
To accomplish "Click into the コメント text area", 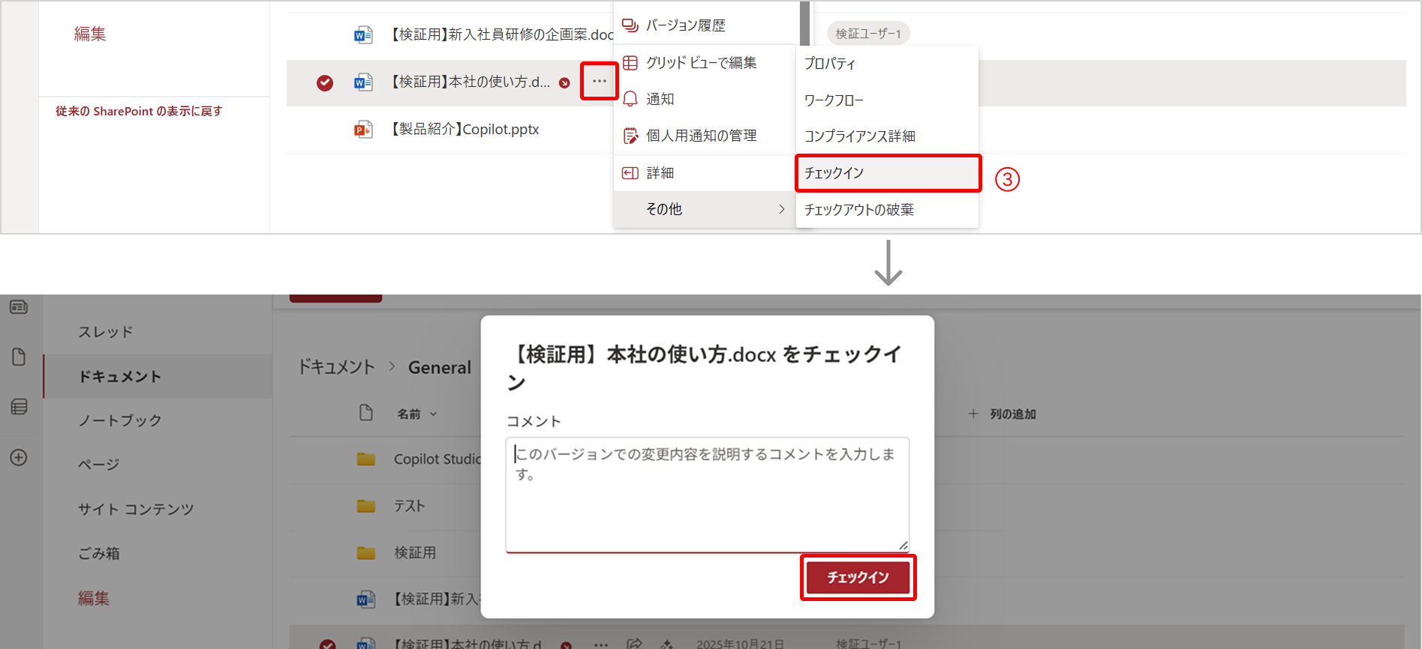I will click(707, 495).
